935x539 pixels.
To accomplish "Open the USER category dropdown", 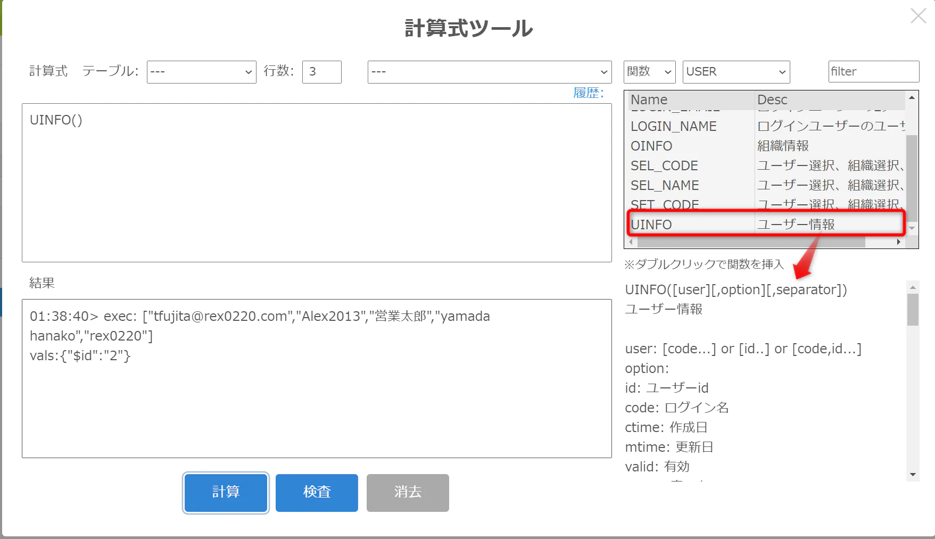I will click(736, 72).
